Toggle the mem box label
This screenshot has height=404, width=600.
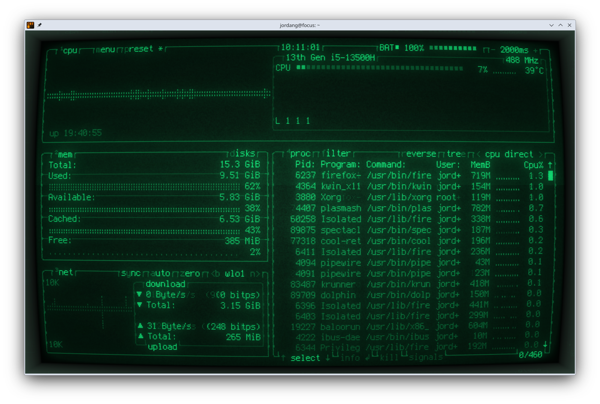click(64, 154)
